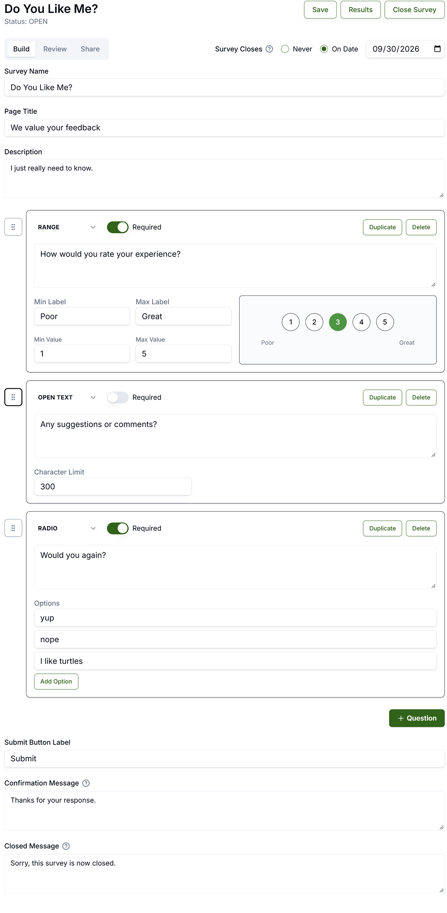Select rating 4 in the range preview
The image size is (447, 913).
point(361,322)
